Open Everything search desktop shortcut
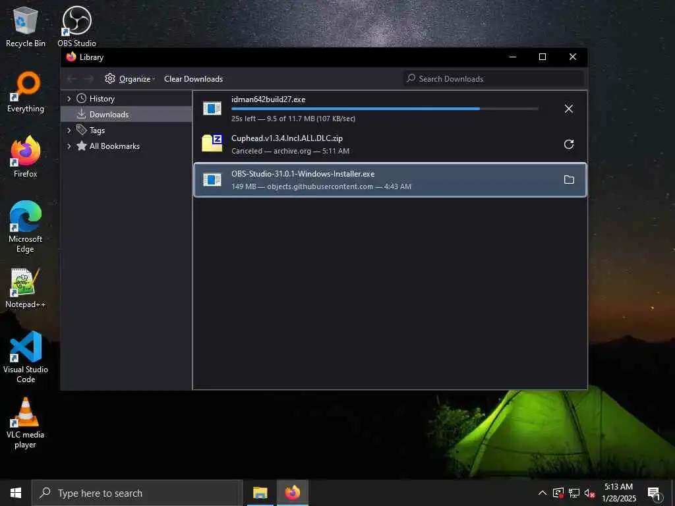 (26, 92)
